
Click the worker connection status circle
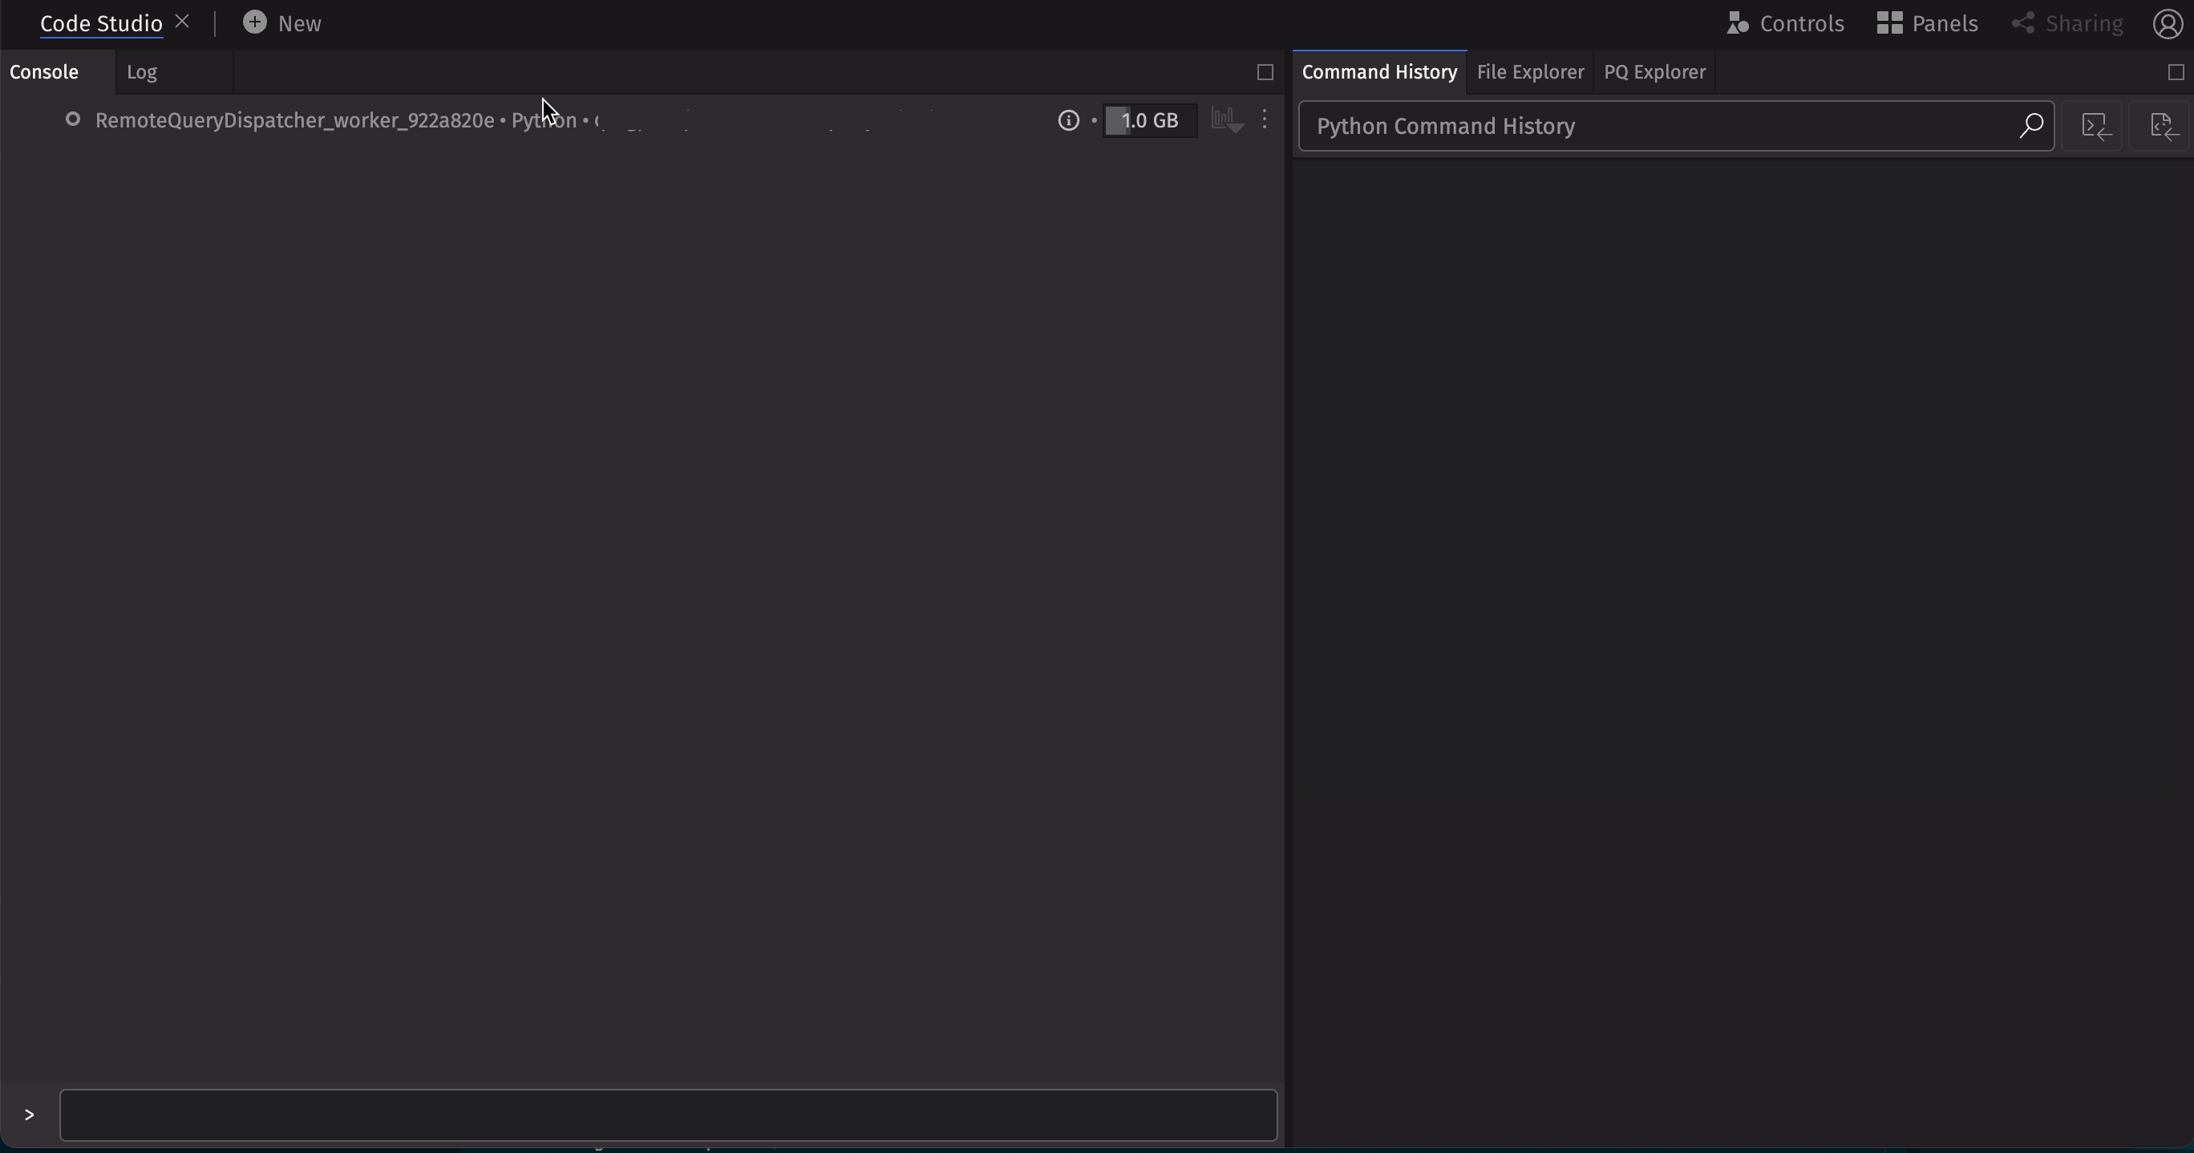tap(73, 119)
